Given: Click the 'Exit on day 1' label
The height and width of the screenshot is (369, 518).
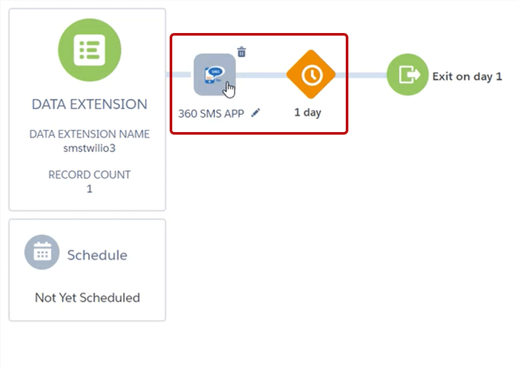Looking at the screenshot, I should pos(467,76).
